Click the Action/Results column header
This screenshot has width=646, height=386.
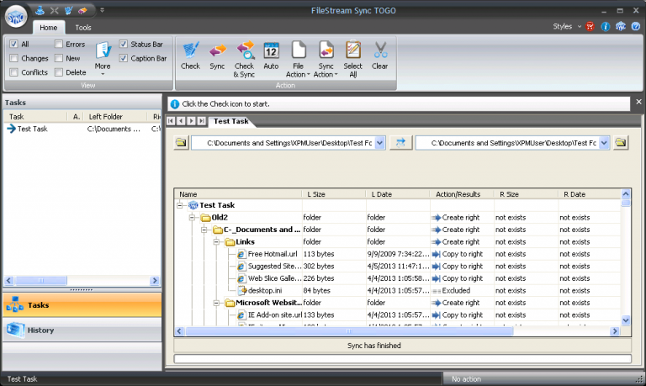(462, 194)
